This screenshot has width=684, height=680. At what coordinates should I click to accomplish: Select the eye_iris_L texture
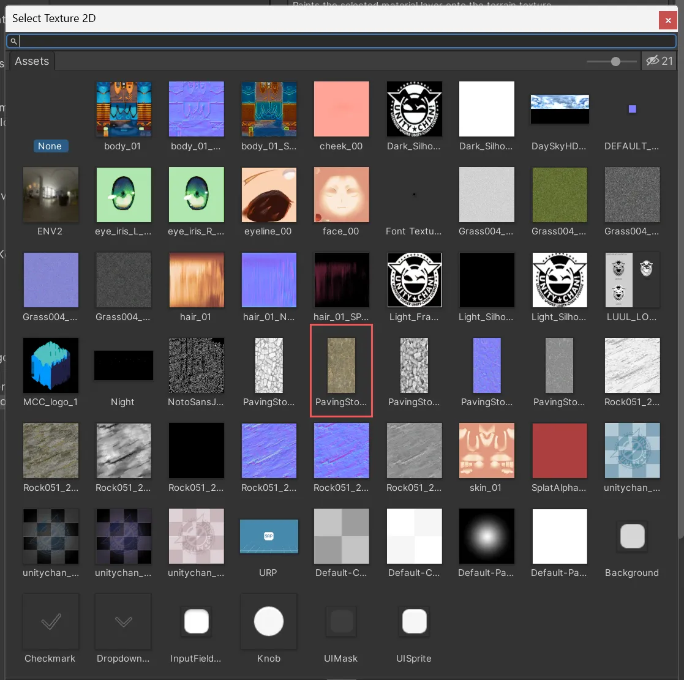(x=124, y=195)
